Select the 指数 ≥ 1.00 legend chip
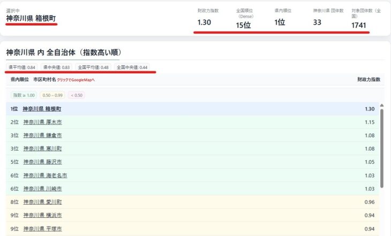 click(23, 95)
